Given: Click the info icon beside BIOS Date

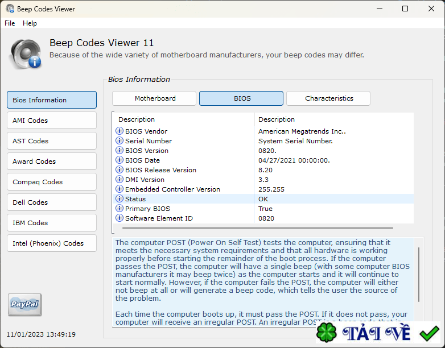Looking at the screenshot, I should pyautogui.click(x=120, y=160).
